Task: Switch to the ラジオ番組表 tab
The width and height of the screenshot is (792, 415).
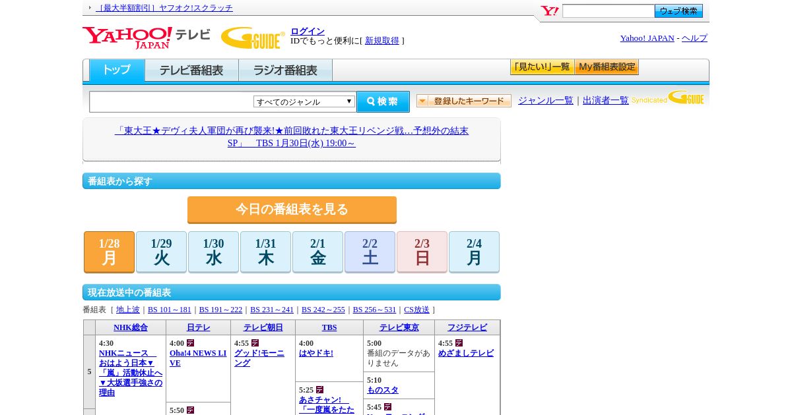Action: pos(285,70)
